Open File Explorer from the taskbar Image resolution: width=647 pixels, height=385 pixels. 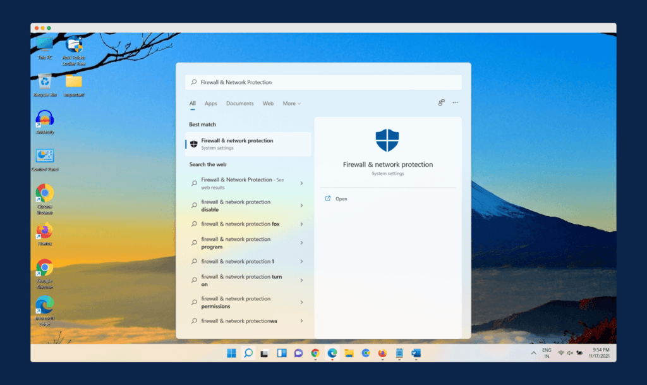(349, 353)
